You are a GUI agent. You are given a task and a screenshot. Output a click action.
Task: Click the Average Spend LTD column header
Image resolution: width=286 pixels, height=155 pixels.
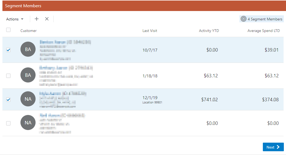point(264,31)
